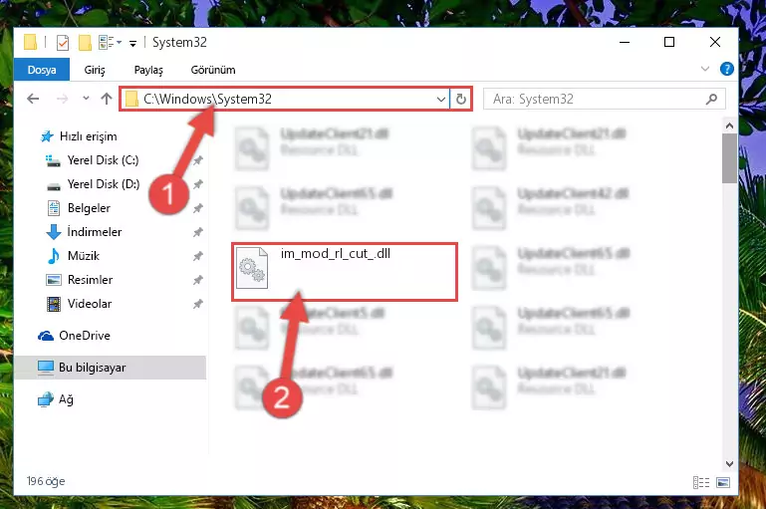Image resolution: width=766 pixels, height=509 pixels.
Task: Click the vertical scrollbar thumb
Action: tap(729, 157)
